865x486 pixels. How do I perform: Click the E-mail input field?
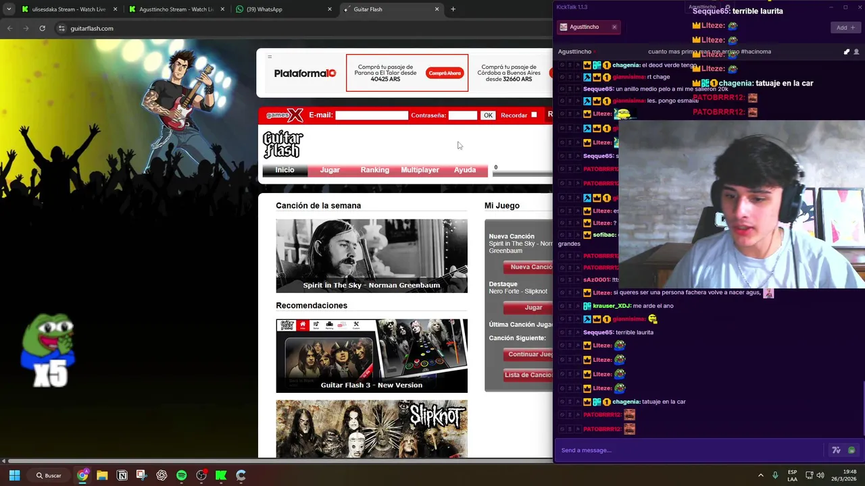pyautogui.click(x=372, y=115)
